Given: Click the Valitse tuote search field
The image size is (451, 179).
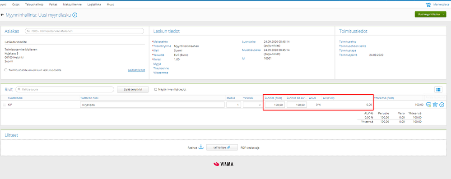Looking at the screenshot, I should [x=65, y=89].
